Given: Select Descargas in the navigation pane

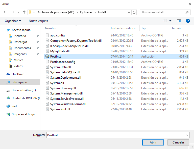Looking at the screenshot, I should pos(20,42).
